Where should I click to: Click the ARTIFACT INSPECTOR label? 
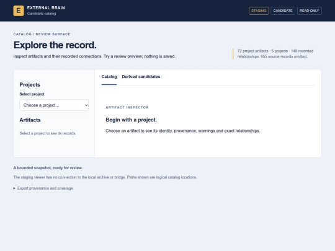pyautogui.click(x=127, y=107)
